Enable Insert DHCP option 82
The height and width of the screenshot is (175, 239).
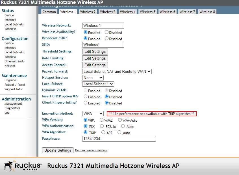86,97
